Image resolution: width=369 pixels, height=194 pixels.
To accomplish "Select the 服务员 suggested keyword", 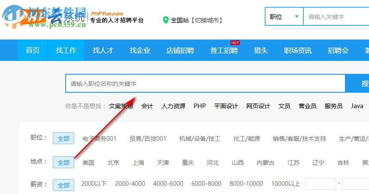I will tap(333, 106).
